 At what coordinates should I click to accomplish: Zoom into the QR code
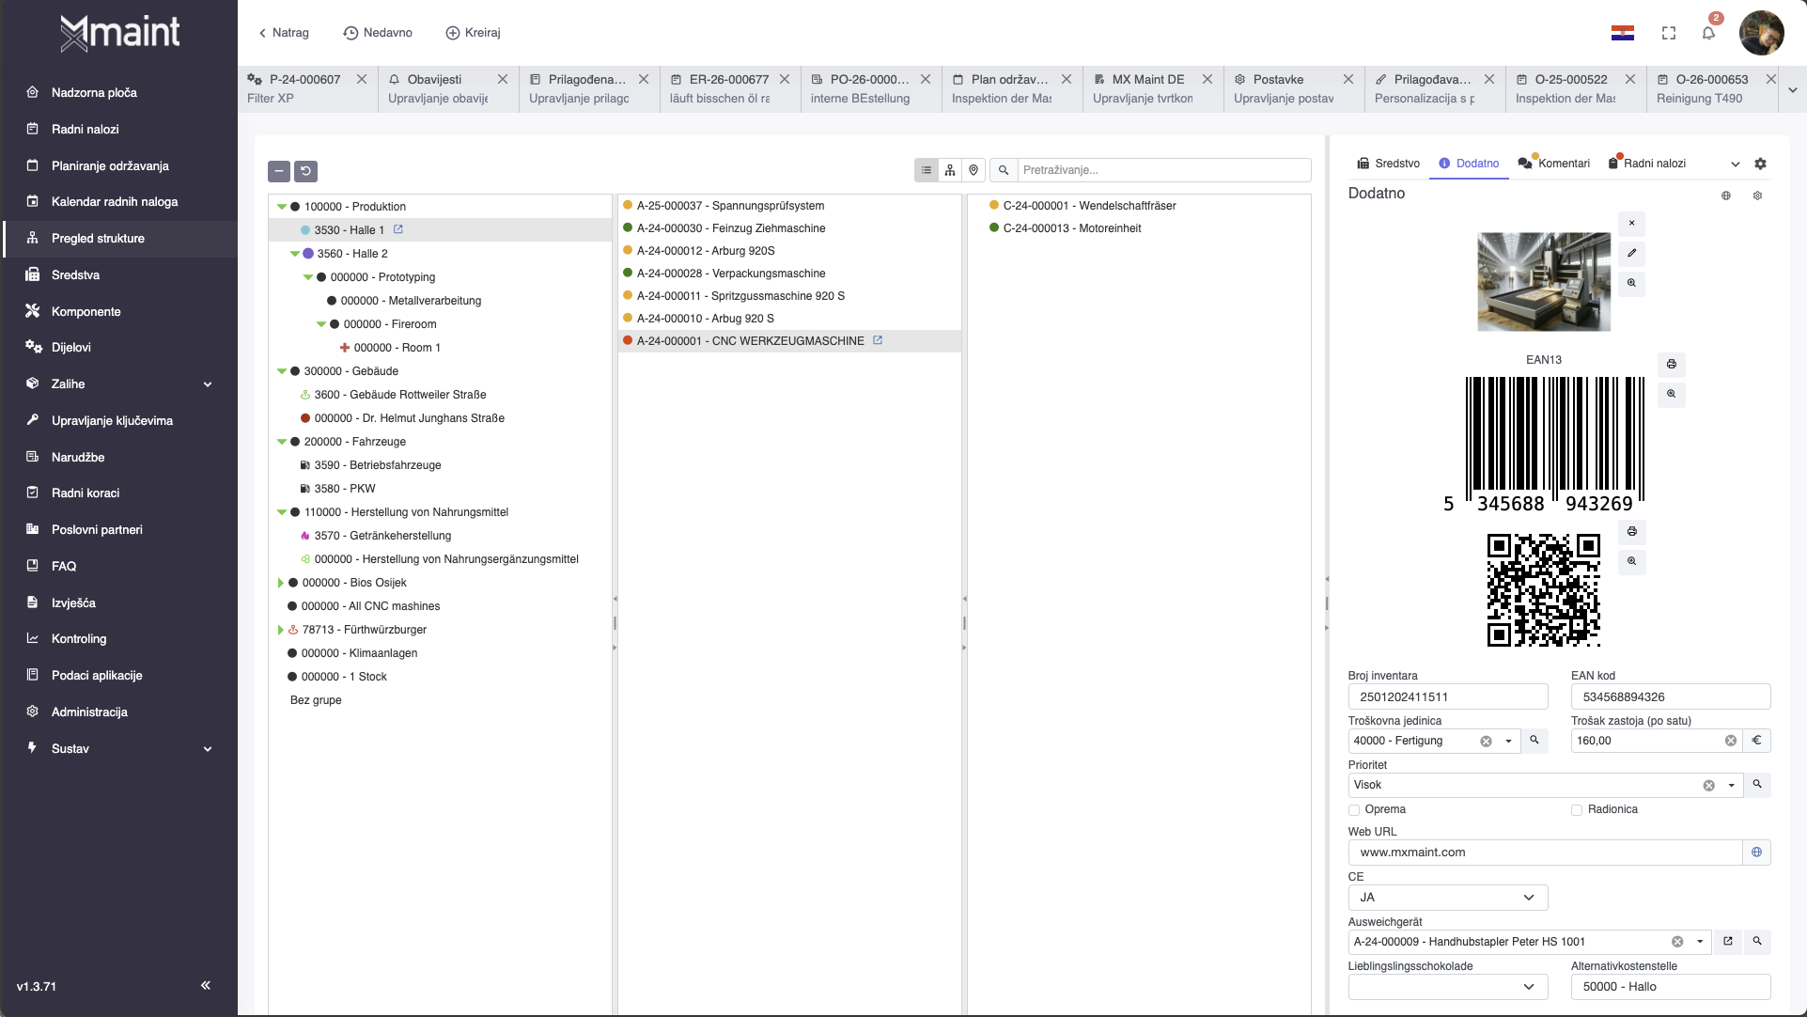coord(1632,561)
